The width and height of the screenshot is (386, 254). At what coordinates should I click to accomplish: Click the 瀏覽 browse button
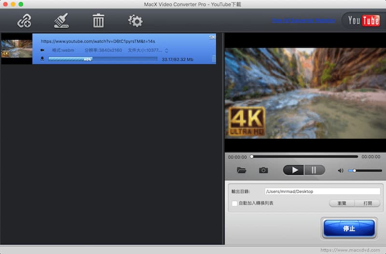click(x=342, y=203)
